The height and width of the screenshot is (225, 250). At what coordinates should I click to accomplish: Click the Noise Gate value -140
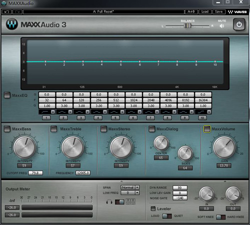point(180,198)
